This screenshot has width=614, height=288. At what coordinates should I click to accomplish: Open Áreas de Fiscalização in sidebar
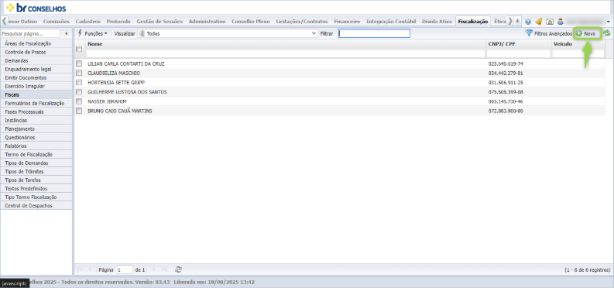[x=36, y=44]
